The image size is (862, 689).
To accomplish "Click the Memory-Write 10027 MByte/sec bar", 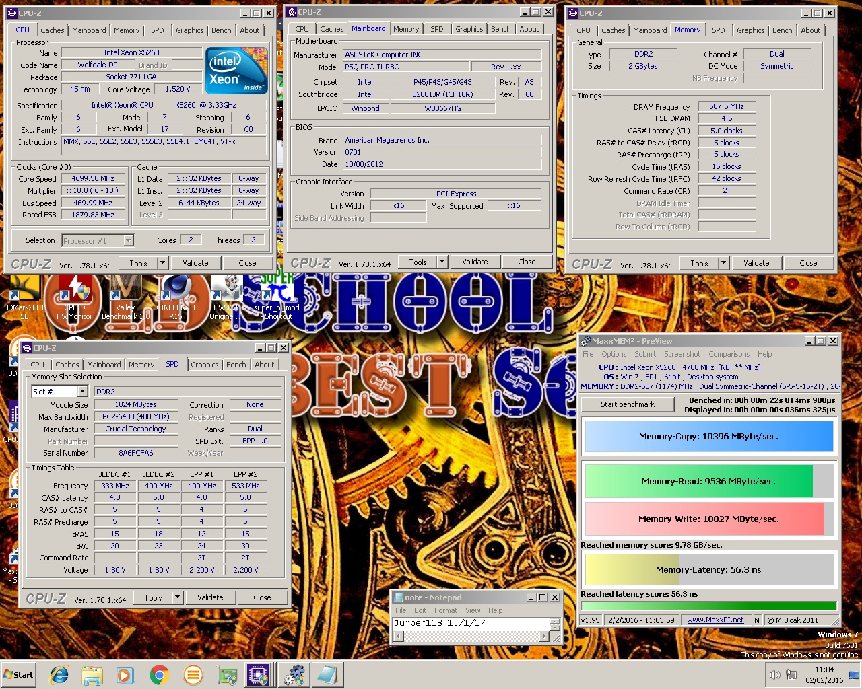I will coord(708,519).
